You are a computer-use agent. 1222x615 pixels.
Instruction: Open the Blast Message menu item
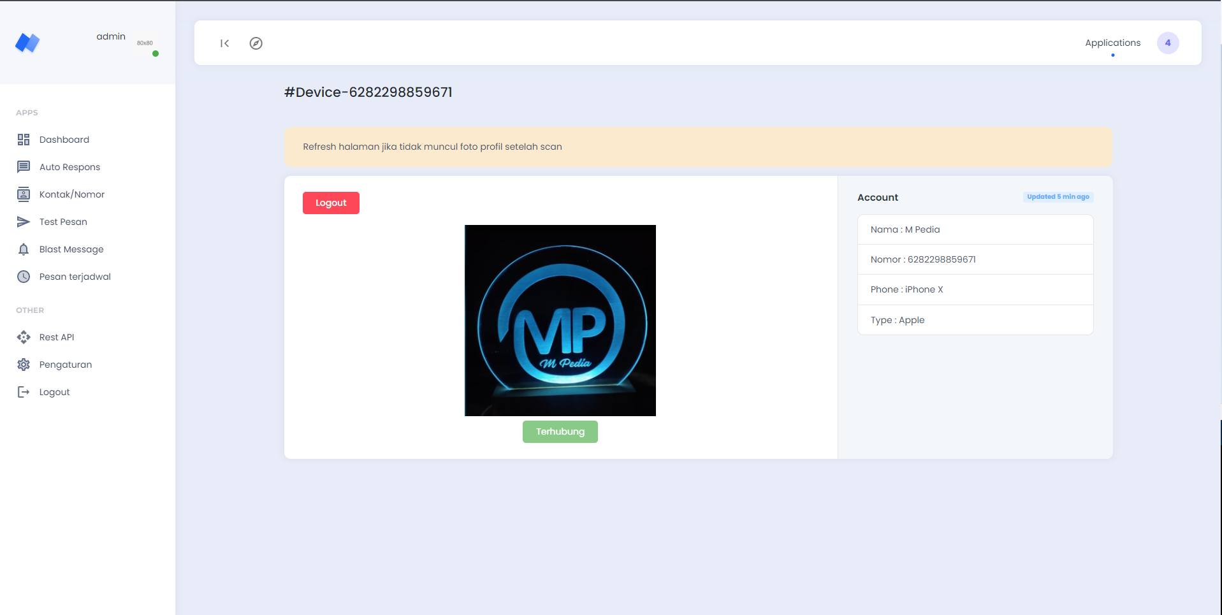pos(71,249)
